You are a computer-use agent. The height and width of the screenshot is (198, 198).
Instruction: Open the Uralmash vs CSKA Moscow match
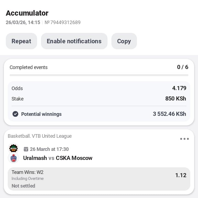(58, 158)
